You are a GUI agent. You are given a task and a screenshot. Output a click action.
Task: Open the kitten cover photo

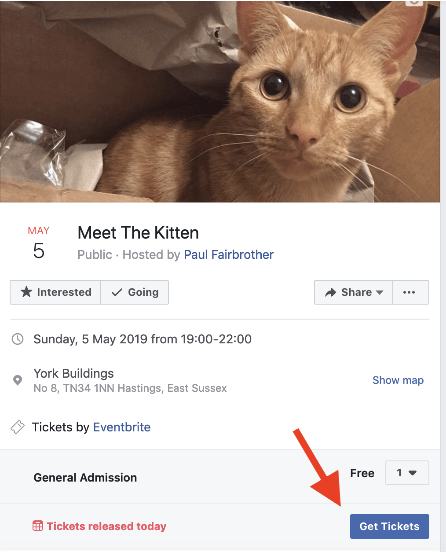click(x=220, y=101)
